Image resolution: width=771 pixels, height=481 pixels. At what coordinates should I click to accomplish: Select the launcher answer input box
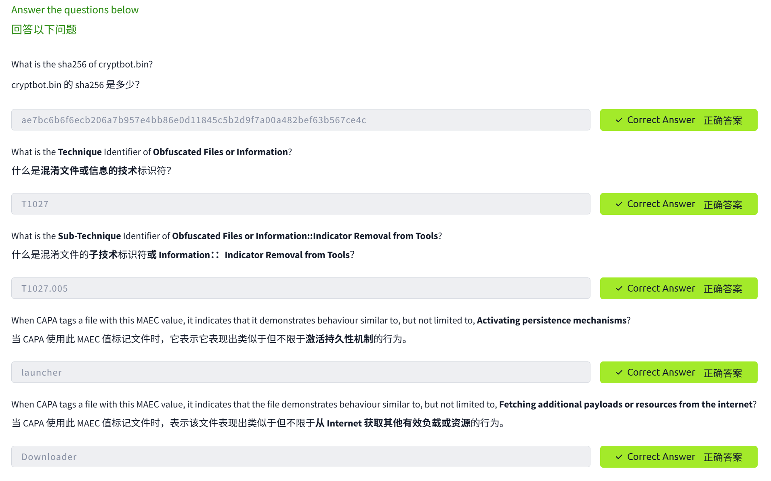[x=300, y=372]
